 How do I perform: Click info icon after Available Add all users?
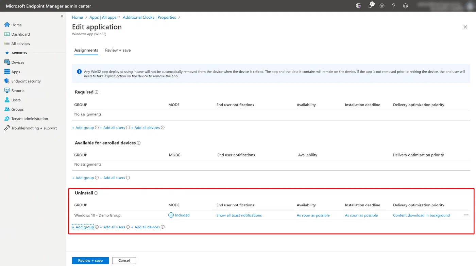128,178
